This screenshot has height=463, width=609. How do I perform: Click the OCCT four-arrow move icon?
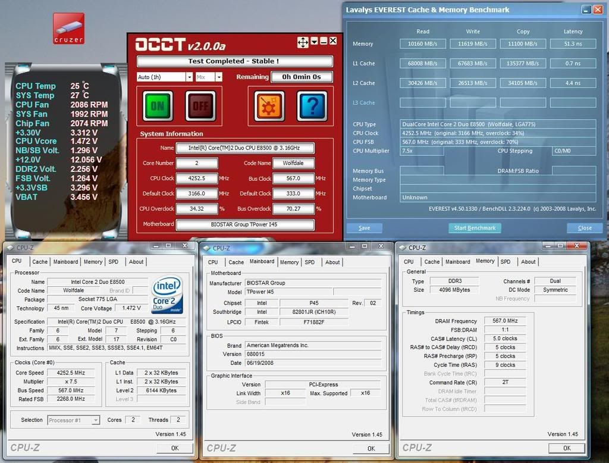(302, 42)
